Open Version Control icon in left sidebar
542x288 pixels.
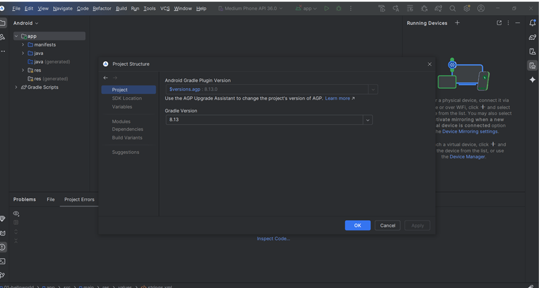[2, 275]
